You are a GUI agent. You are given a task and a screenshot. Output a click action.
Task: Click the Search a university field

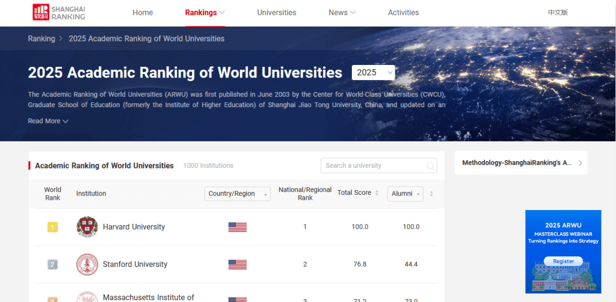pos(379,165)
